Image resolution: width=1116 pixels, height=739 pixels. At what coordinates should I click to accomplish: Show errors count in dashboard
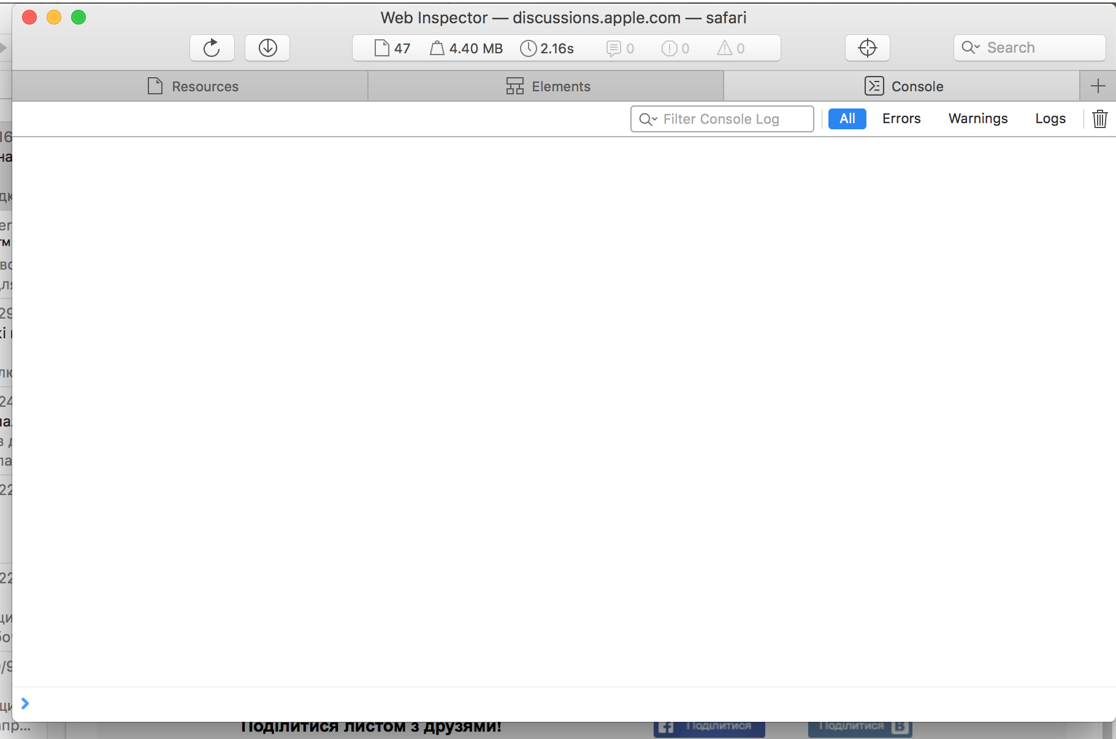click(x=675, y=48)
